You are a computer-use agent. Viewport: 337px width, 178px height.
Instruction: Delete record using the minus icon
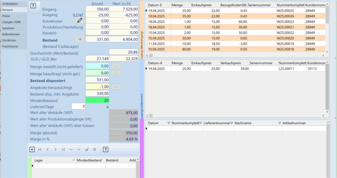[71, 150]
